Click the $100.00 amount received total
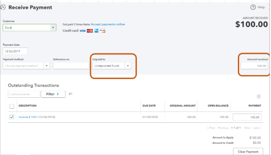The image size is (271, 155). click(x=251, y=24)
